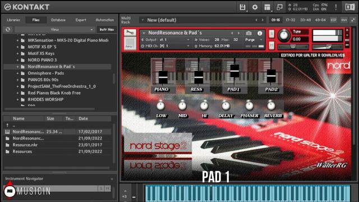Switch to Expert tab
Screen dimensions: 359x202
coord(81,20)
